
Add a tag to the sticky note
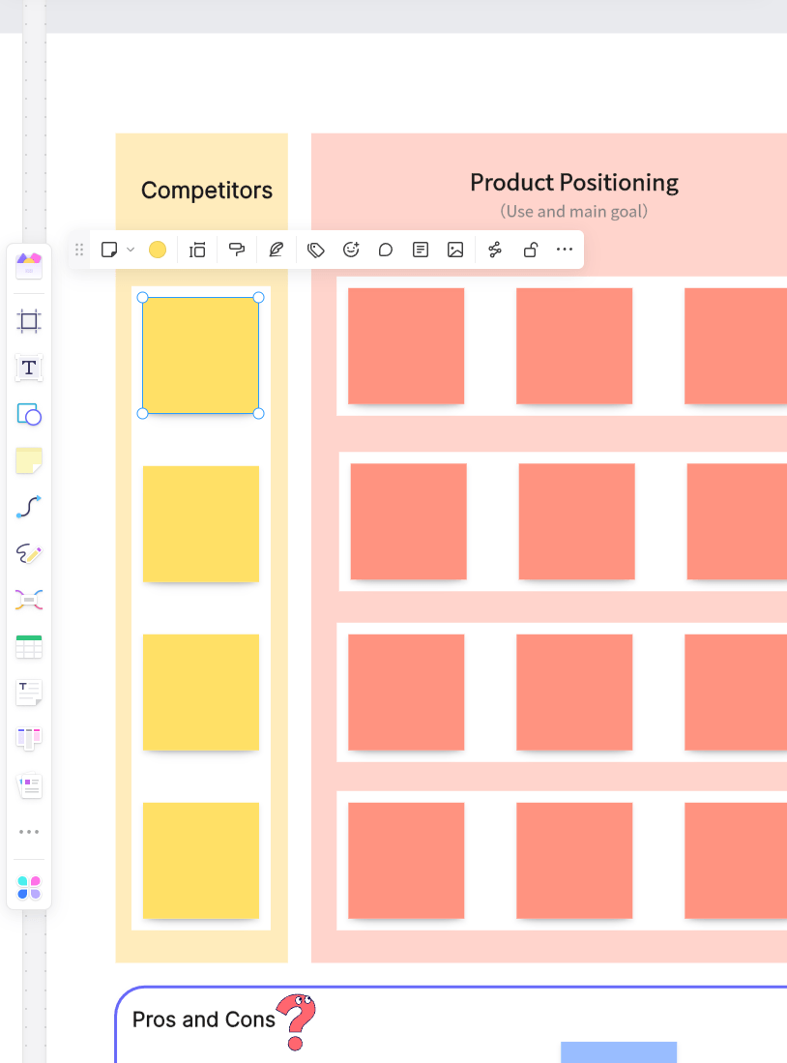coord(315,250)
